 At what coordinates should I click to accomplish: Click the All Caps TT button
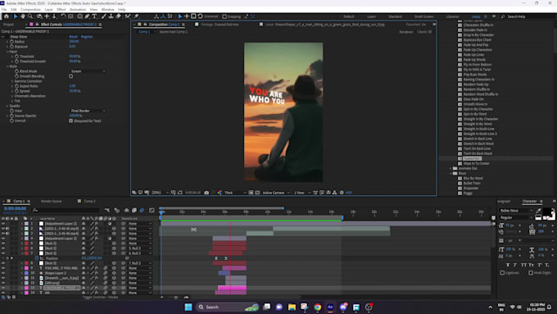(x=523, y=265)
